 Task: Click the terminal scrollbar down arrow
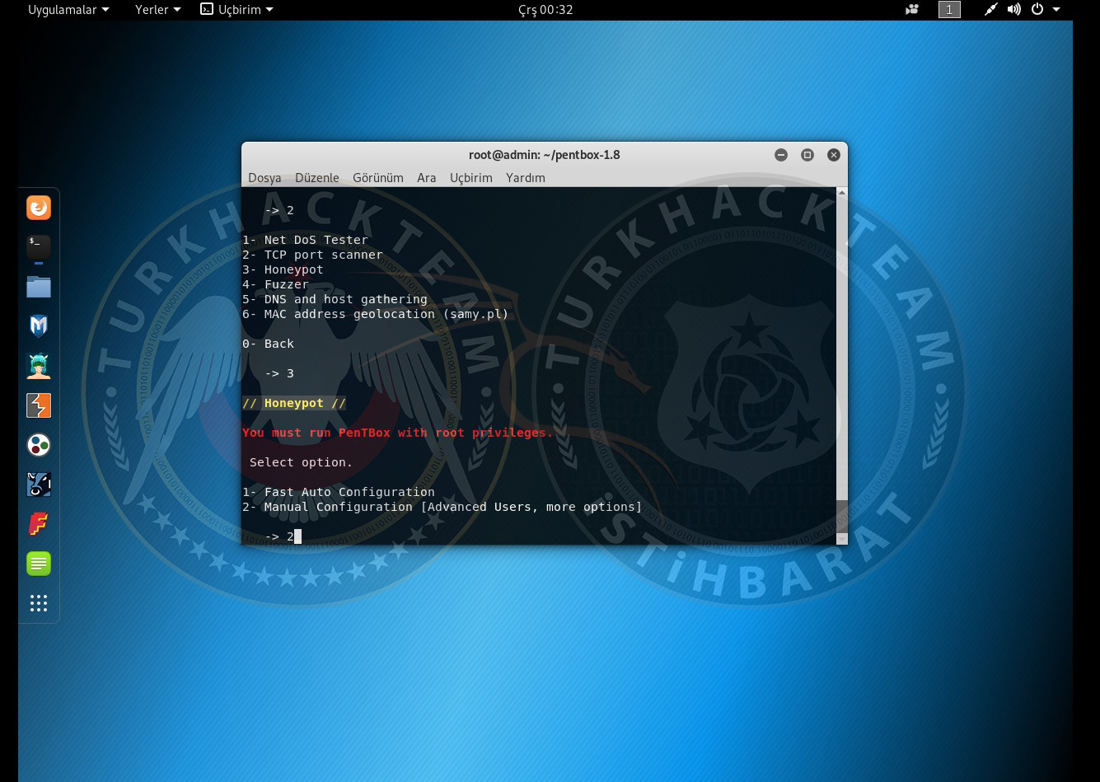coord(841,538)
